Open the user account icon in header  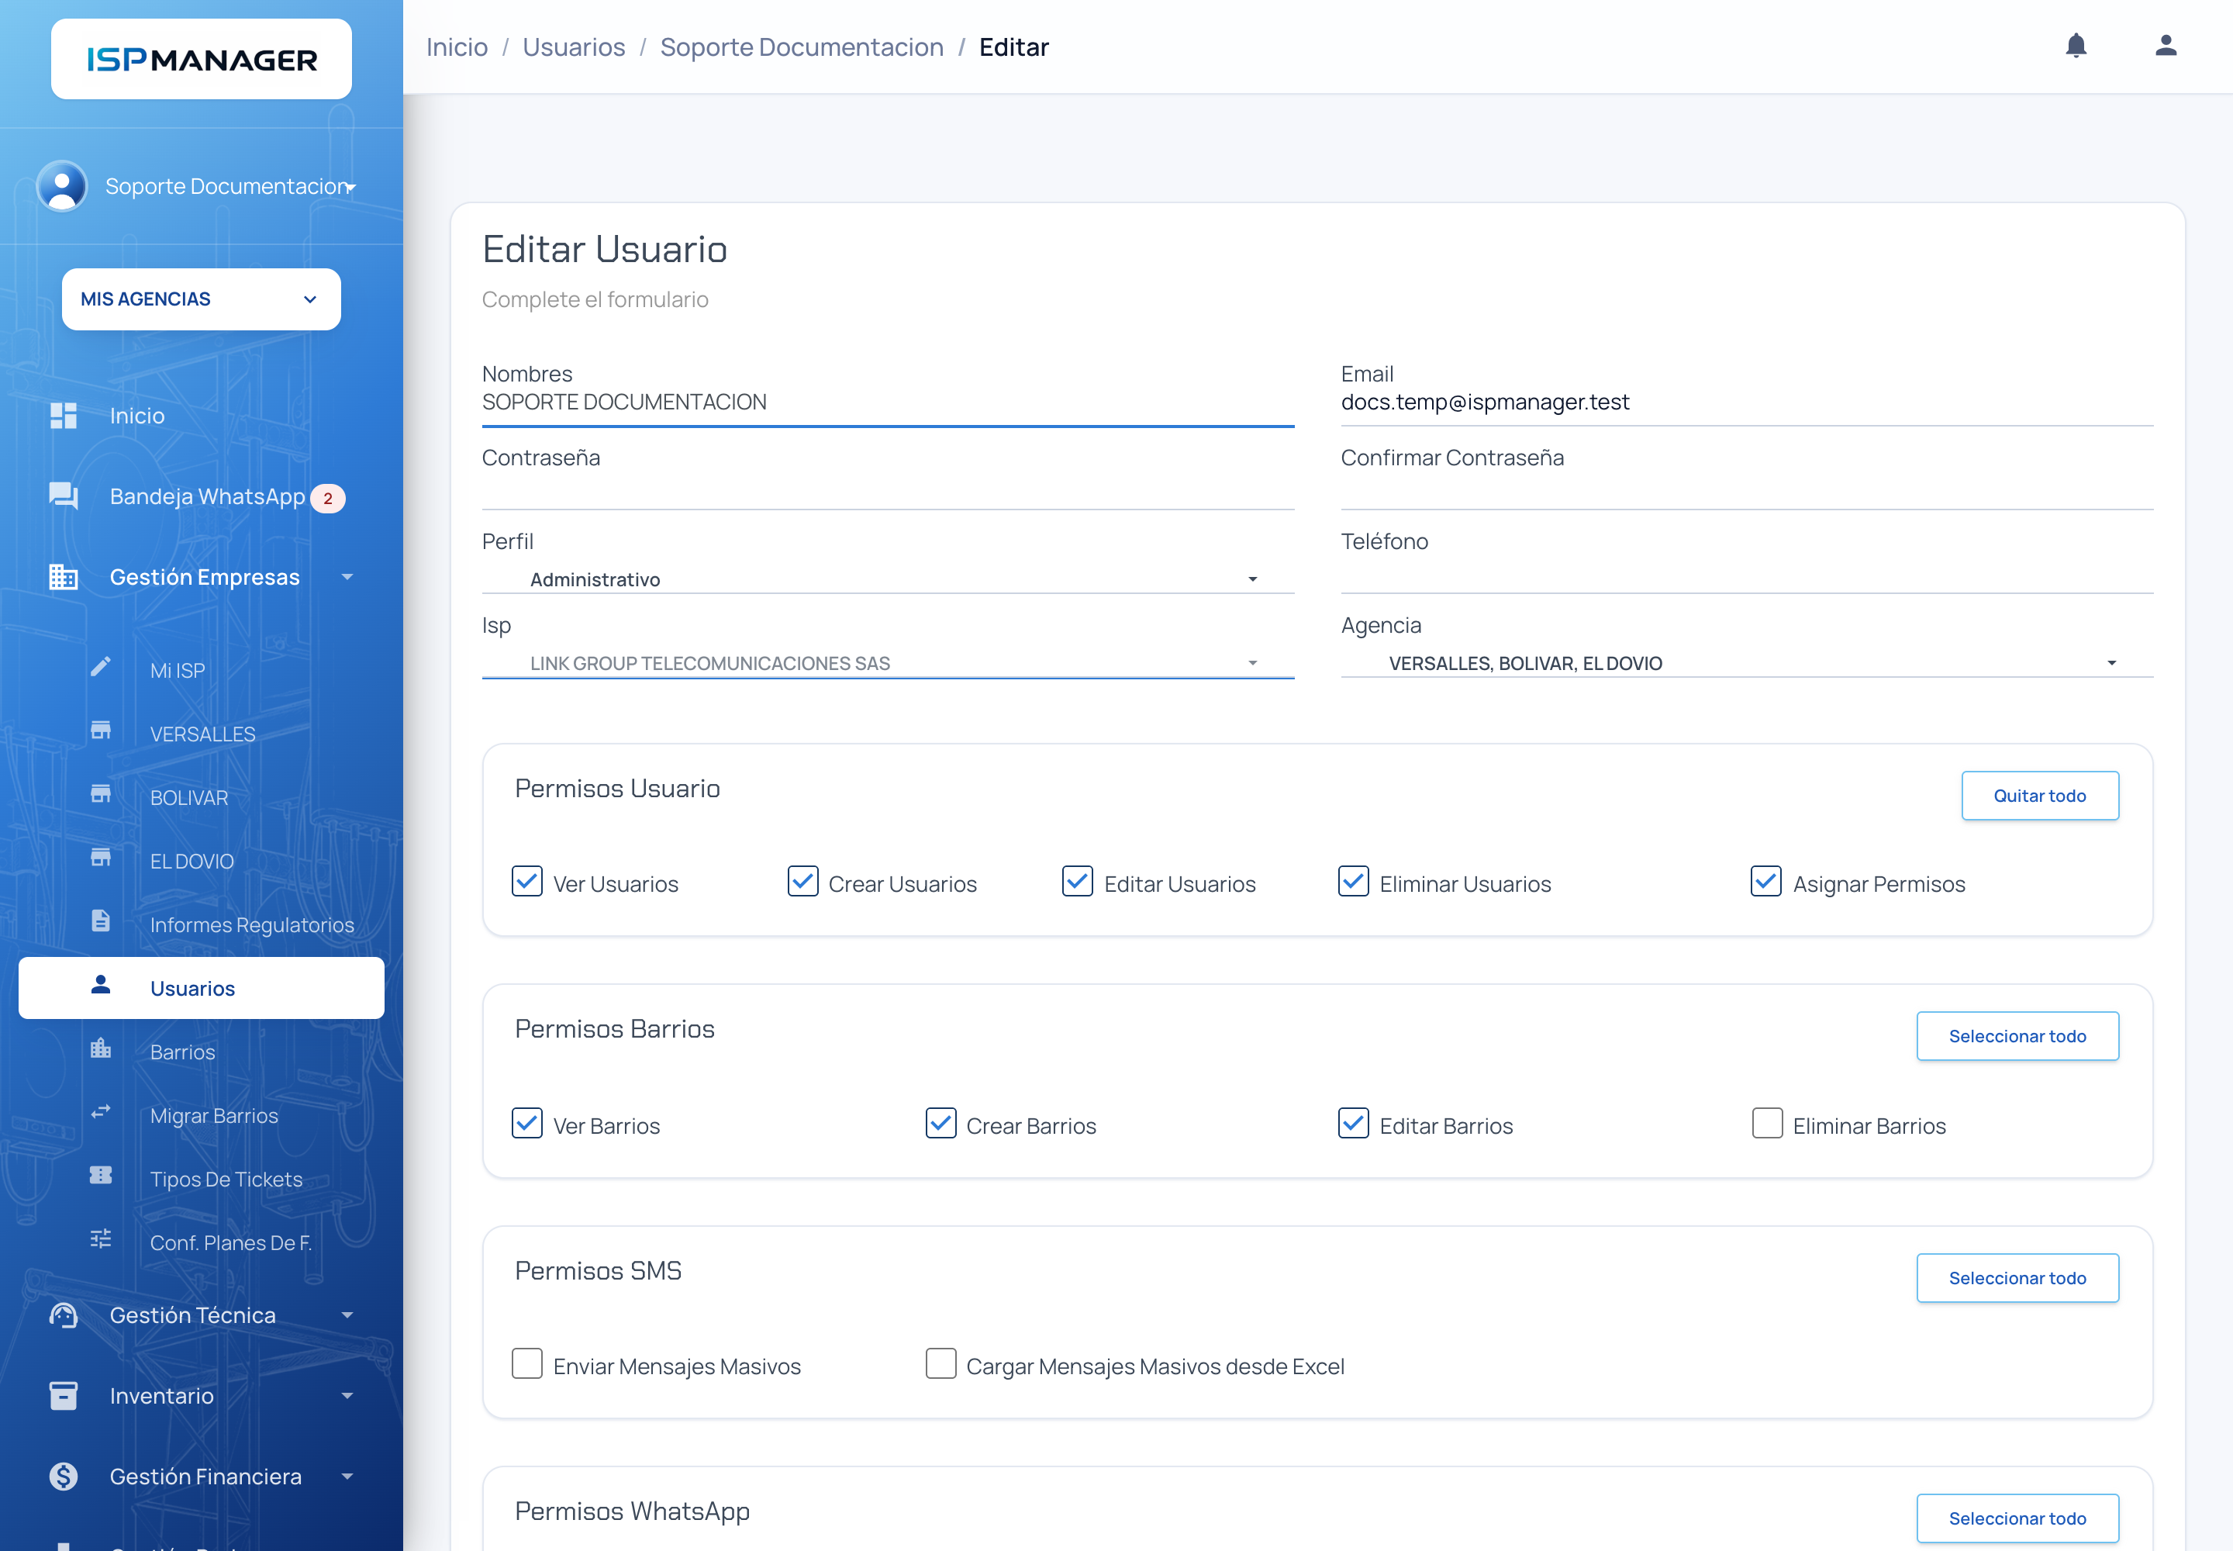(x=2165, y=46)
